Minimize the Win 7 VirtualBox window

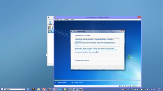[x=134, y=17]
